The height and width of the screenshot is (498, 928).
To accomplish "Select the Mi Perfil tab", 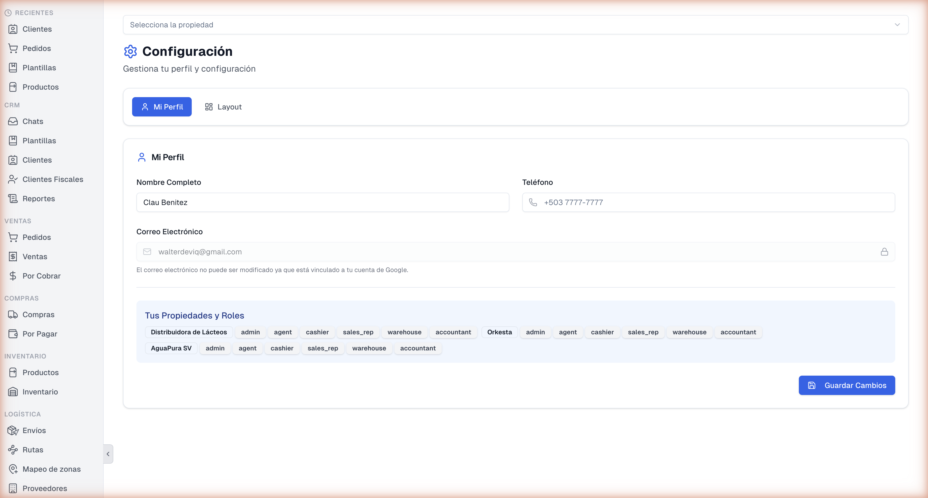I will pyautogui.click(x=162, y=107).
